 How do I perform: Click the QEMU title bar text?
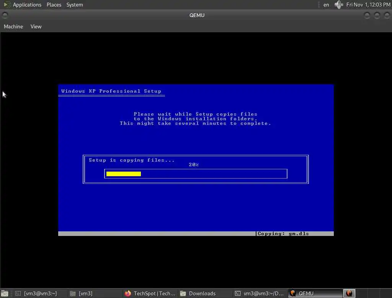[197, 15]
